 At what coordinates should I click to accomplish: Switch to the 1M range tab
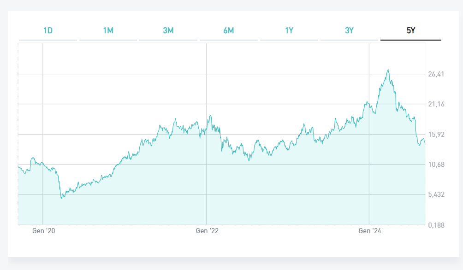click(x=108, y=31)
